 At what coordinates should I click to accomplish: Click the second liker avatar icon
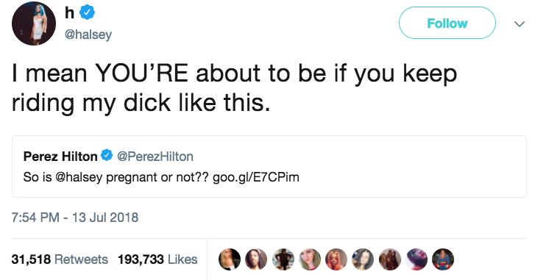(x=256, y=259)
